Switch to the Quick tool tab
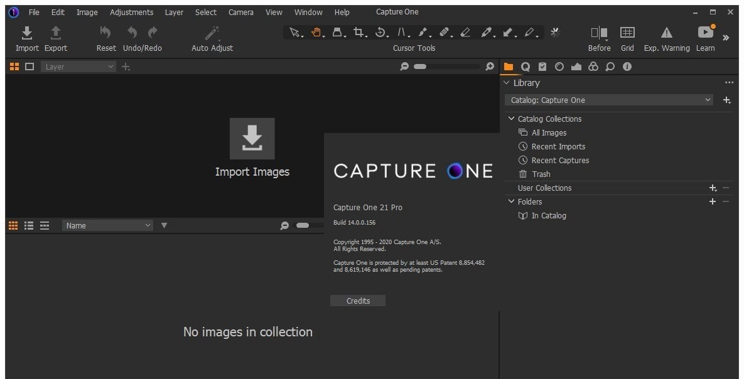The image size is (744, 379). (526, 67)
